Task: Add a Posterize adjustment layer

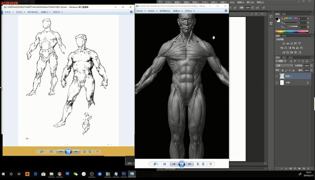Action: point(288,53)
